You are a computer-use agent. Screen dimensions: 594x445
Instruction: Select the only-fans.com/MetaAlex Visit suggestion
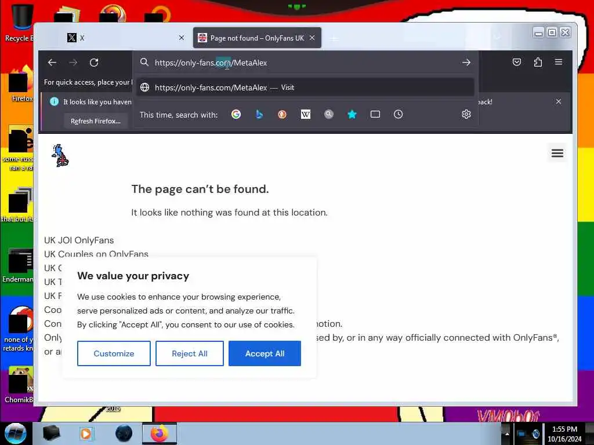click(x=305, y=87)
